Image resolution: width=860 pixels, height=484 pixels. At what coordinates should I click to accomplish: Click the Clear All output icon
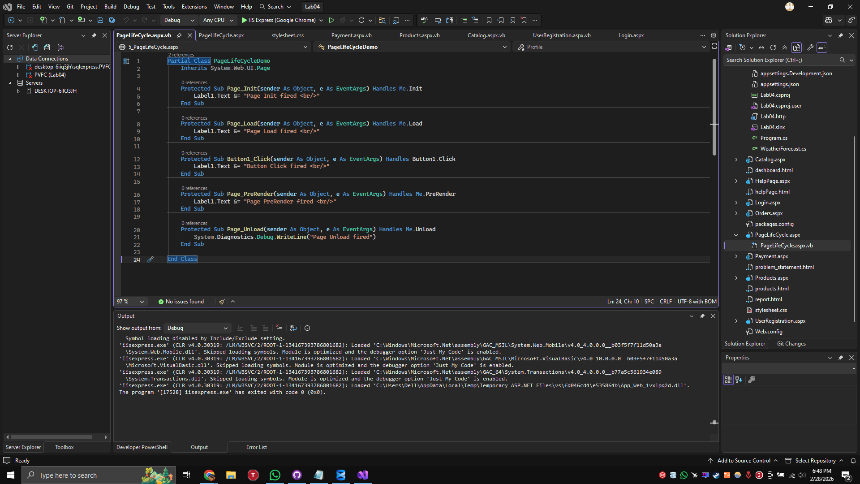[x=279, y=328]
